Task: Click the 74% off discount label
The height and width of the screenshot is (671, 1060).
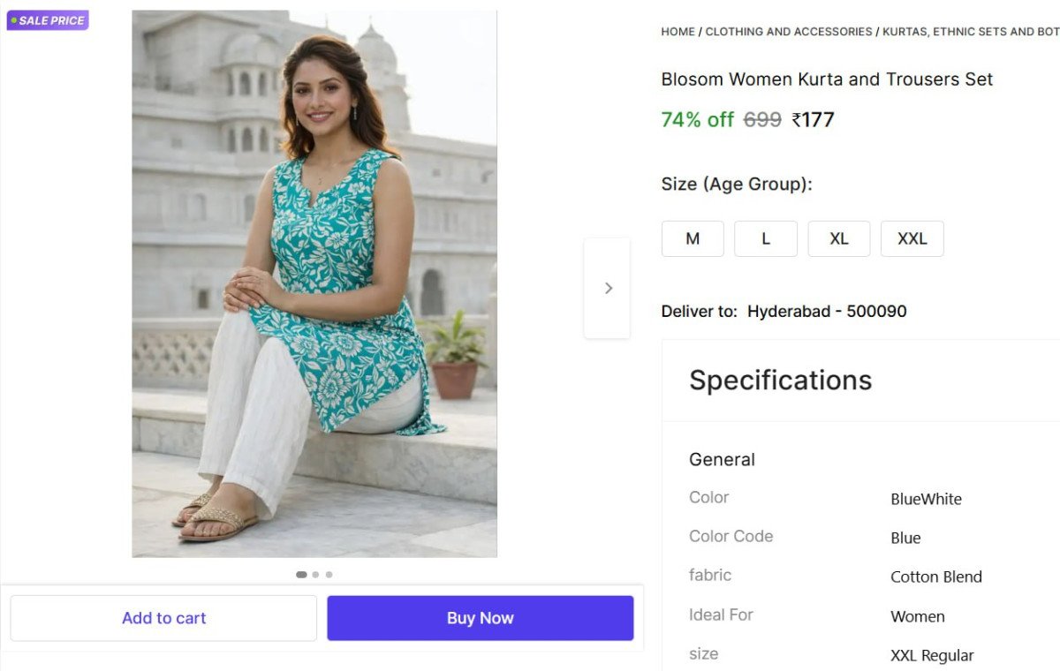Action: [x=697, y=120]
